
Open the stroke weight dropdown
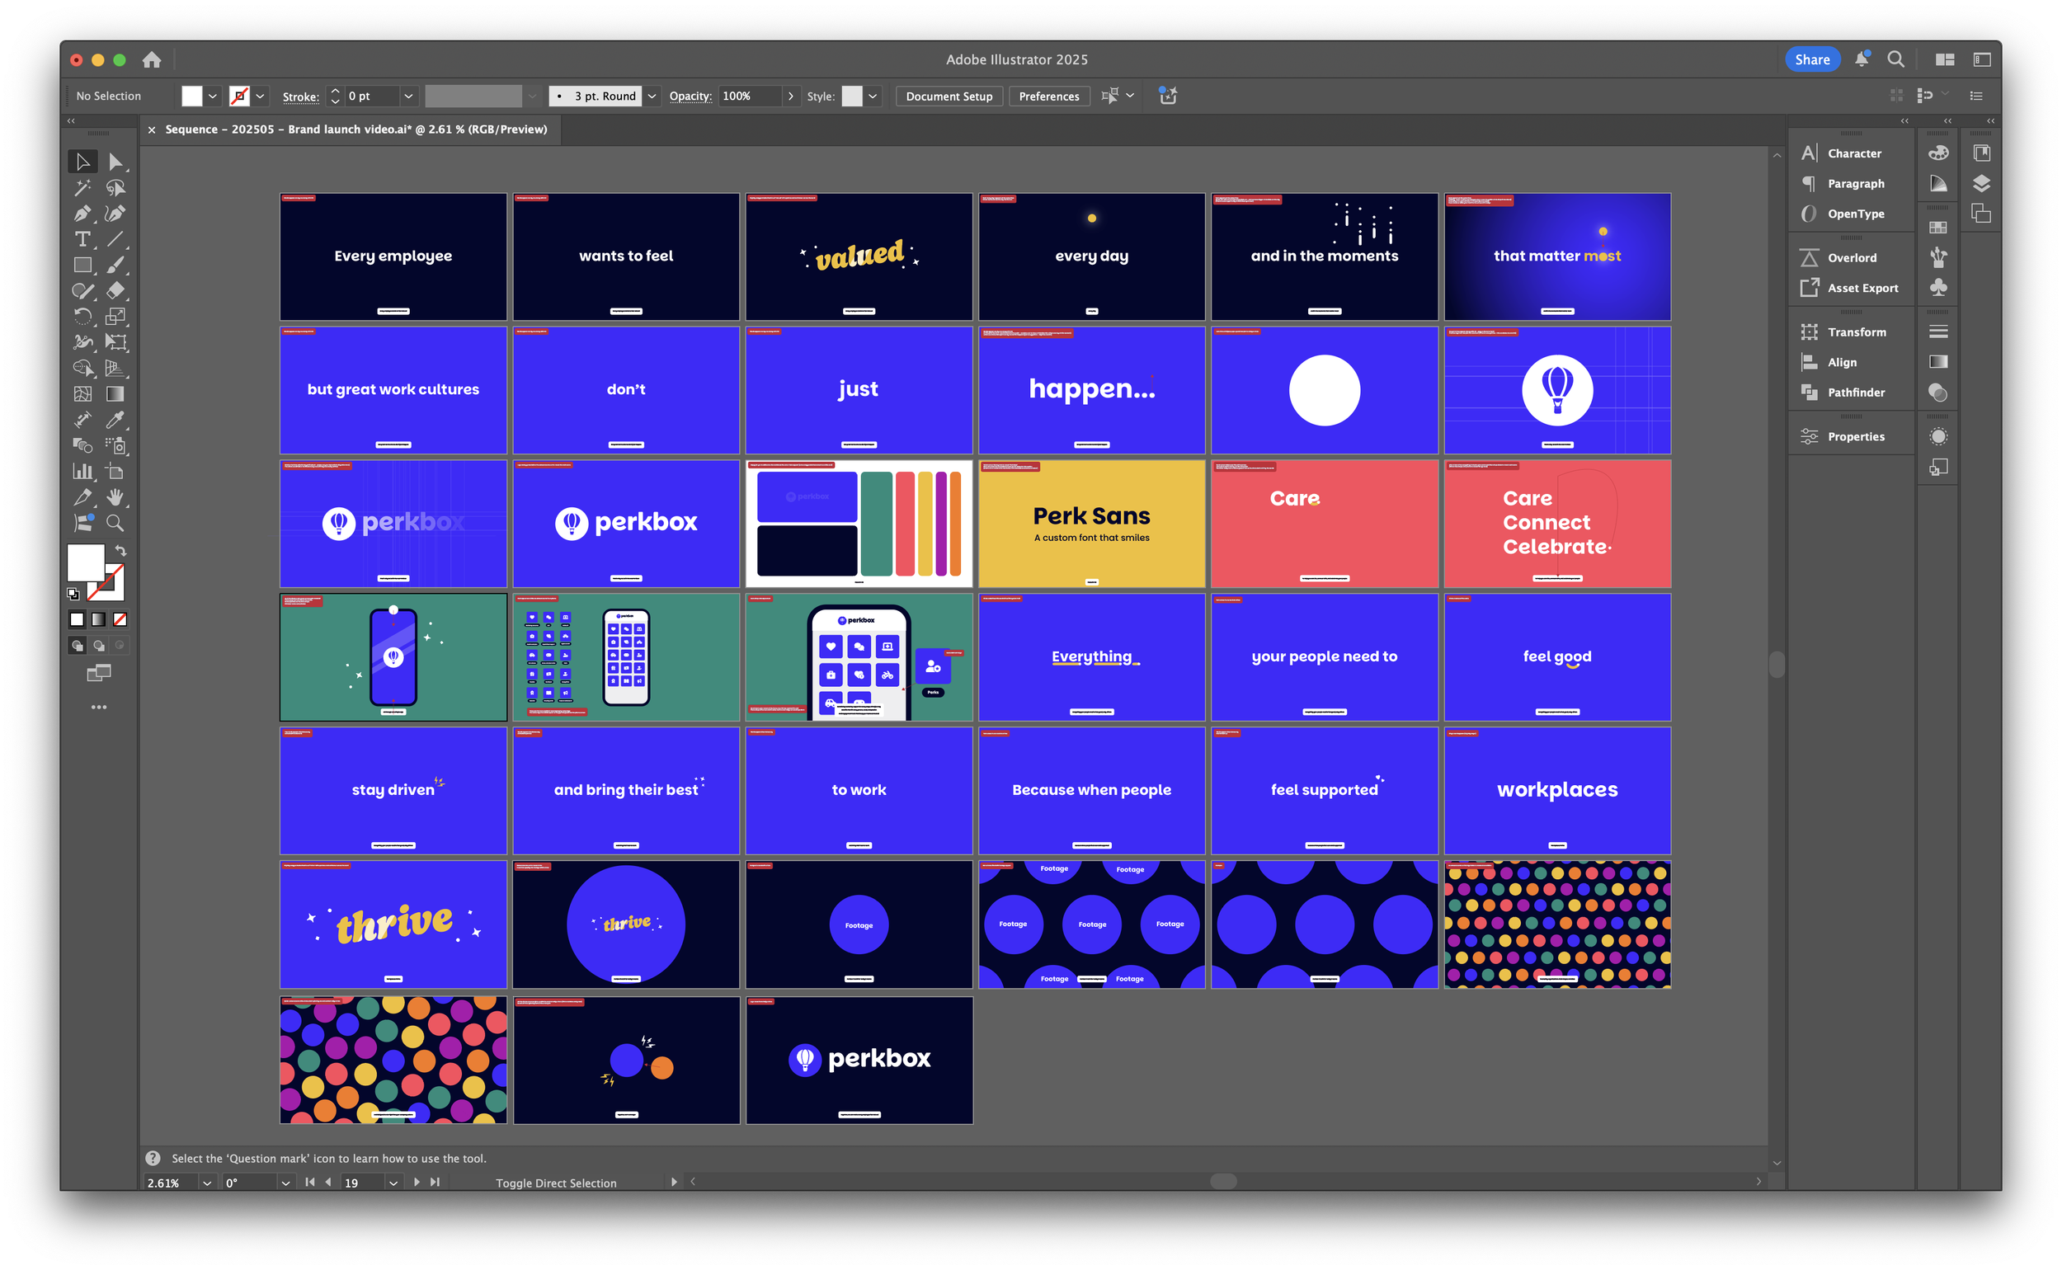coord(408,96)
